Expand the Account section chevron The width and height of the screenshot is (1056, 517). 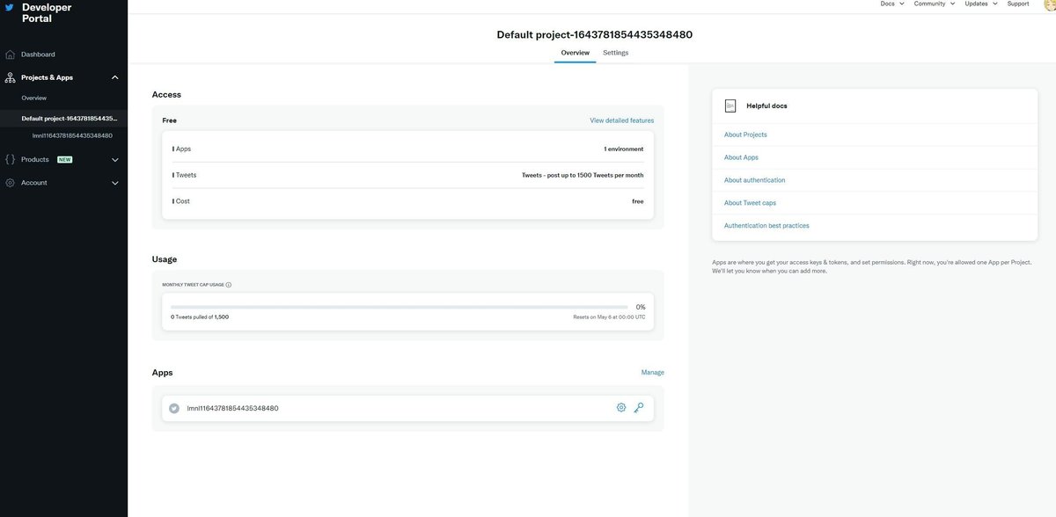point(115,183)
